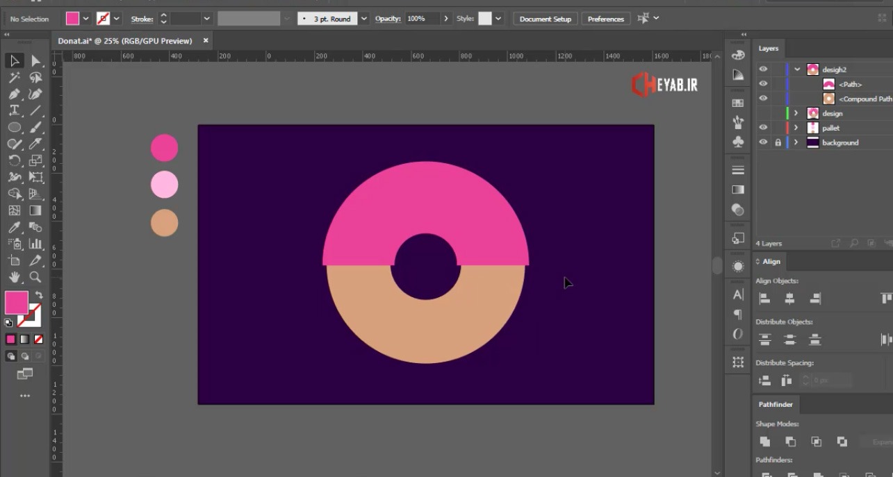893x477 pixels.
Task: Open the graphic Style dropdown
Action: pyautogui.click(x=498, y=19)
